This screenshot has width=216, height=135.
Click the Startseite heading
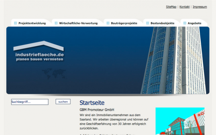coord(92,103)
